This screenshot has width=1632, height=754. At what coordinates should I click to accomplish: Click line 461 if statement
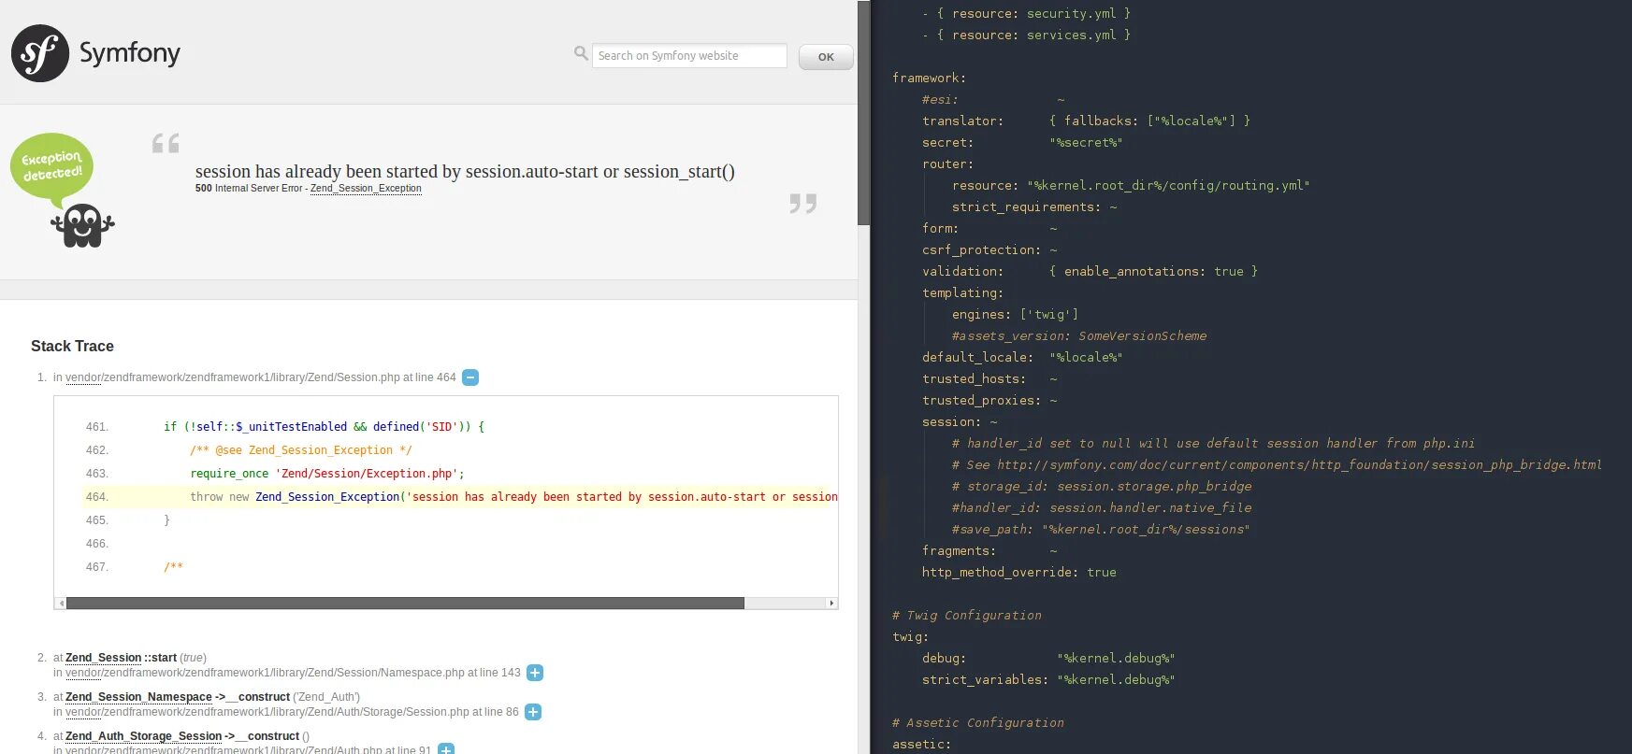pos(324,427)
